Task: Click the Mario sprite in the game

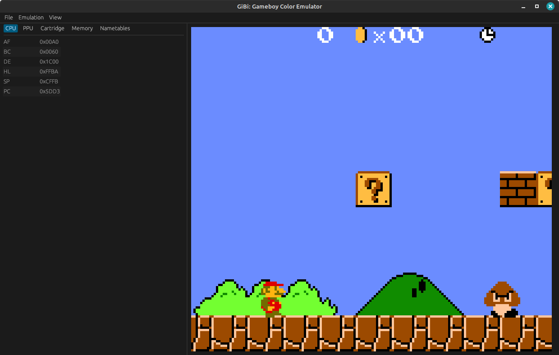Action: pyautogui.click(x=272, y=299)
